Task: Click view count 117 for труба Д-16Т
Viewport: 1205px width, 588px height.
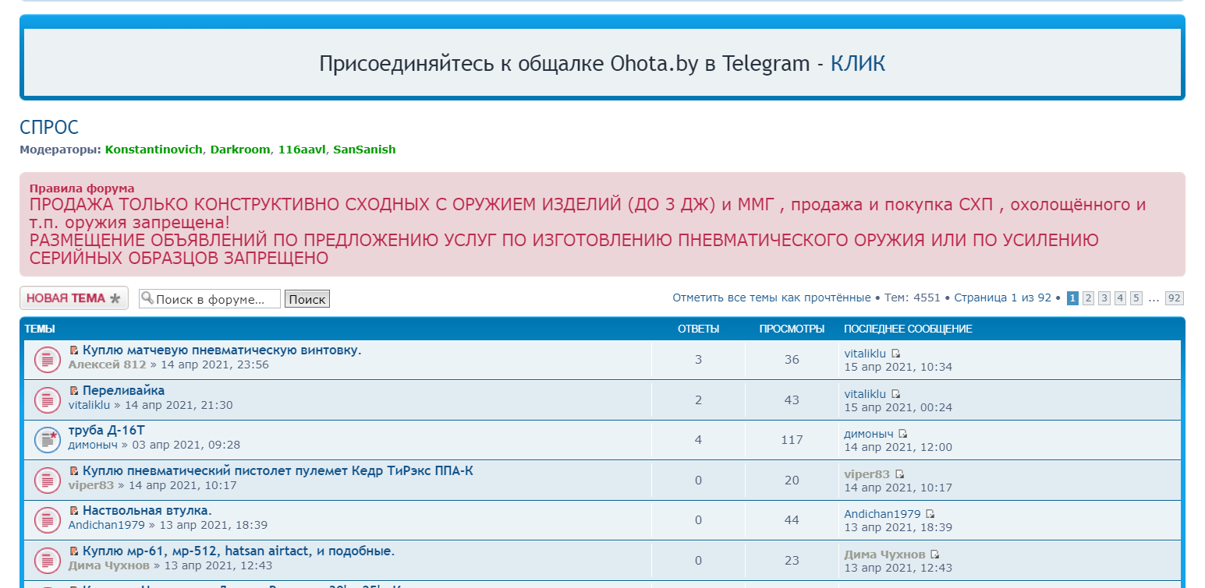Action: click(792, 440)
